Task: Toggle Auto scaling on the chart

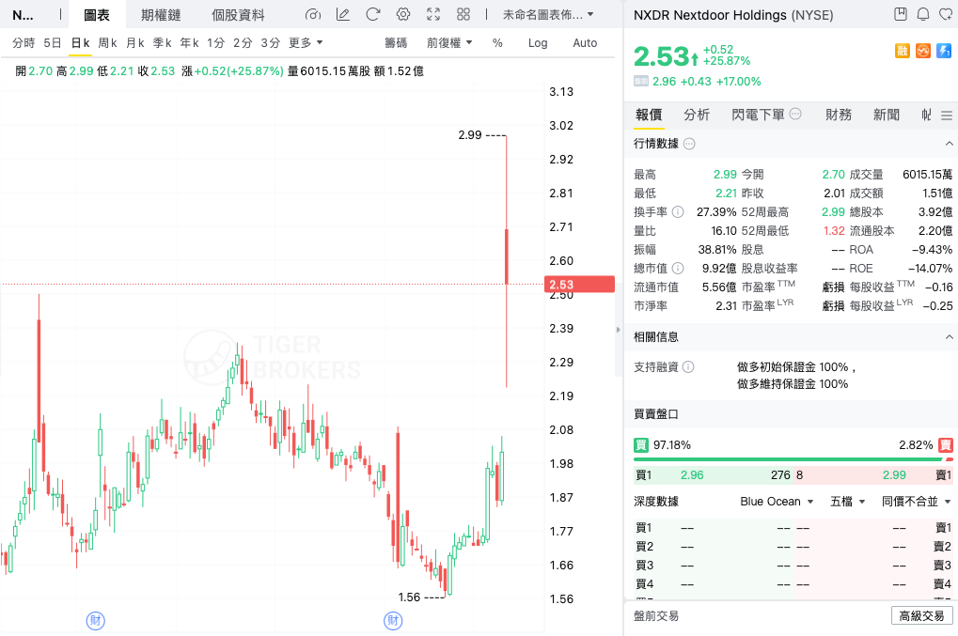Action: pos(585,43)
